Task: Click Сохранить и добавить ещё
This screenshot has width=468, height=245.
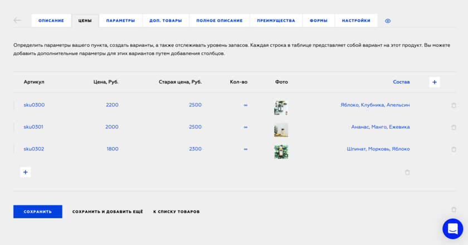Action: tap(108, 212)
